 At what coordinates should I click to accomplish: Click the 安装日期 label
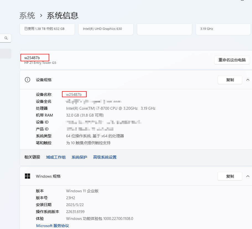[44, 205]
